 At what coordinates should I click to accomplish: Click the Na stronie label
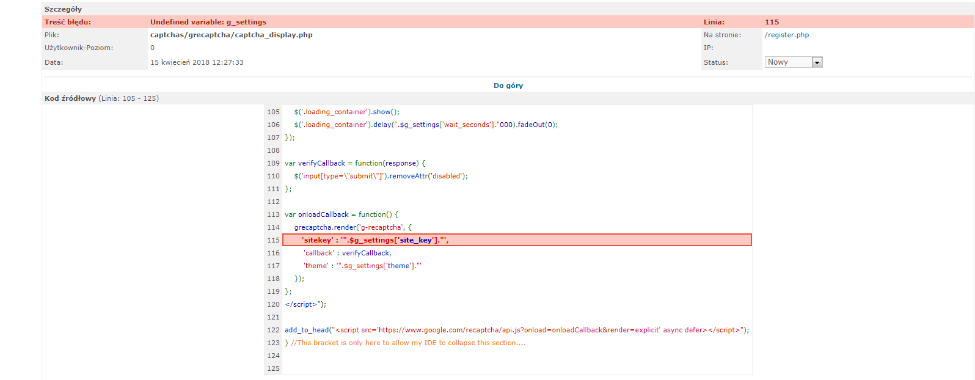tap(722, 35)
